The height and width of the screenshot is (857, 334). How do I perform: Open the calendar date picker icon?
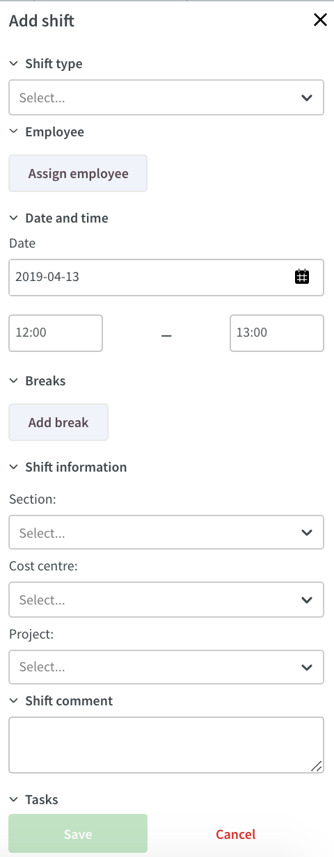pyautogui.click(x=302, y=277)
